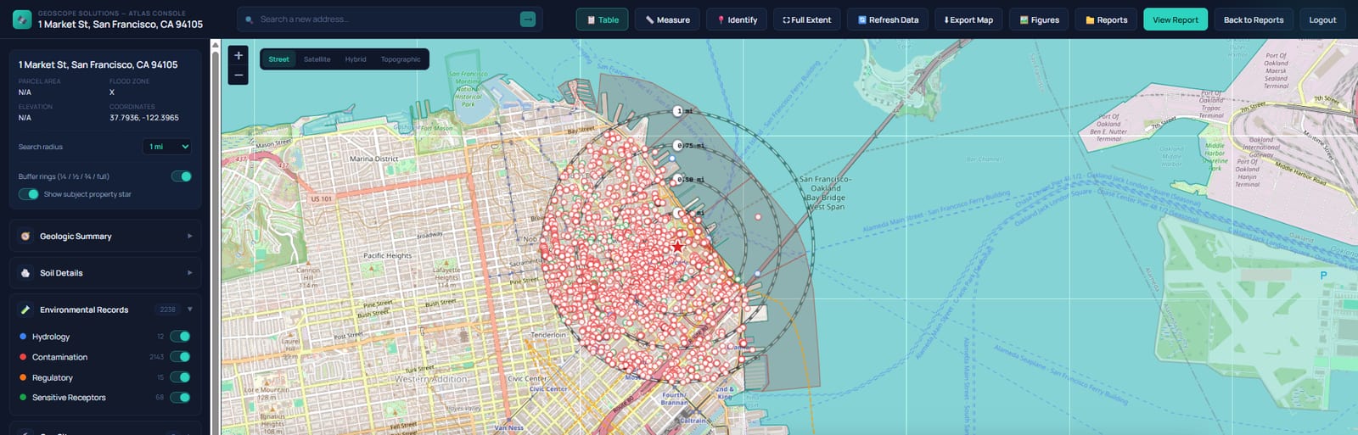The width and height of the screenshot is (1358, 435).
Task: Click the Contamination count 2143
Action: point(156,357)
